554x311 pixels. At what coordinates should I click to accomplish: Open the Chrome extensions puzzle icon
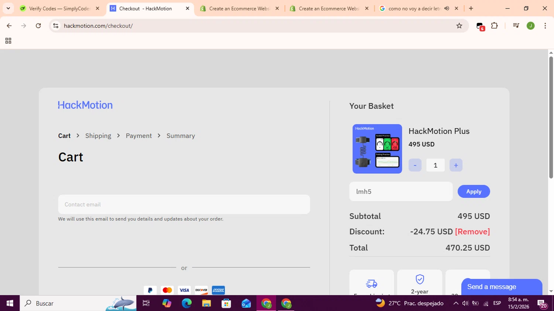(x=495, y=26)
